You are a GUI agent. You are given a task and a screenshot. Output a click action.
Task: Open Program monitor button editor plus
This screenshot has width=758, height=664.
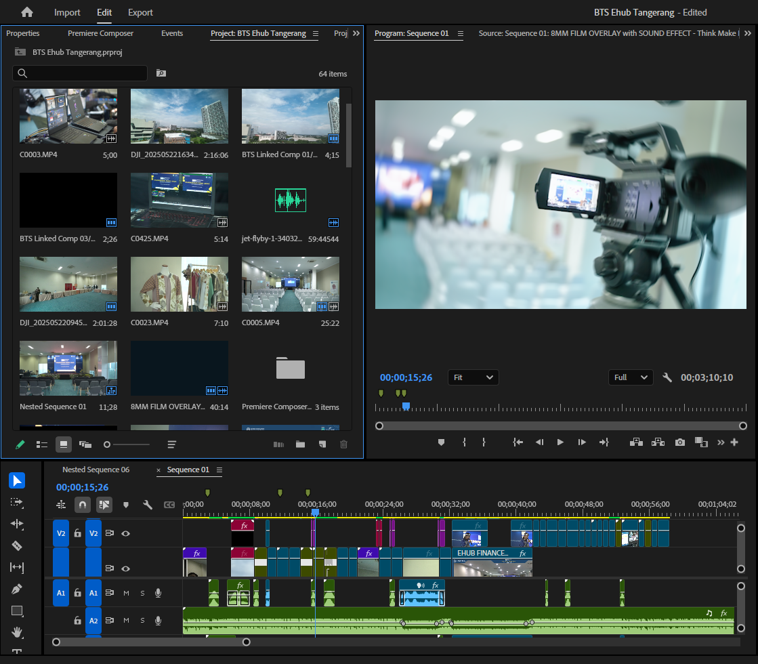point(734,442)
